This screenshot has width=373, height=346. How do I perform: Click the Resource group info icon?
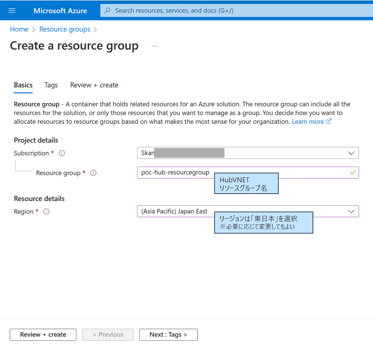(93, 173)
